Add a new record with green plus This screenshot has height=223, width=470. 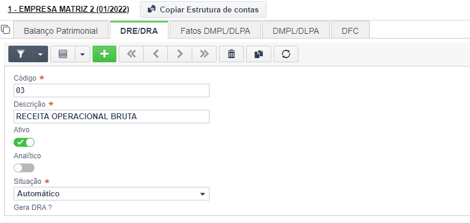pyautogui.click(x=104, y=54)
